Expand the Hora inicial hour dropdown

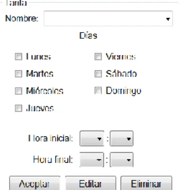click(x=92, y=138)
